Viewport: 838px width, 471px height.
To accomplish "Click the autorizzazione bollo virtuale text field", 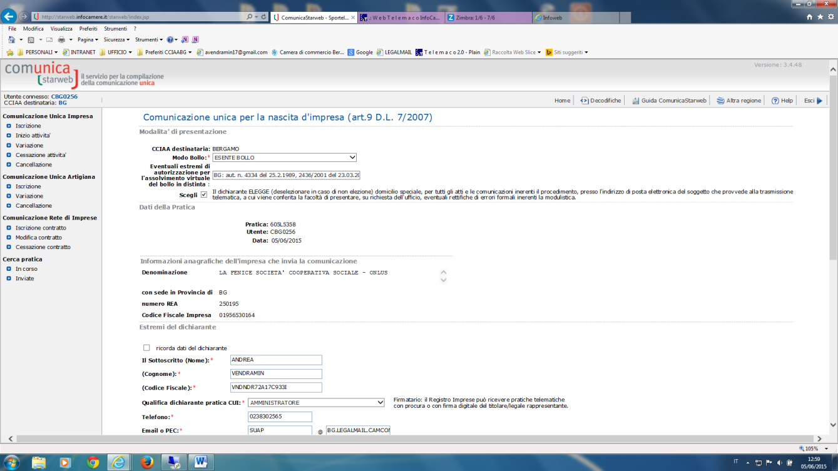I will click(x=286, y=176).
